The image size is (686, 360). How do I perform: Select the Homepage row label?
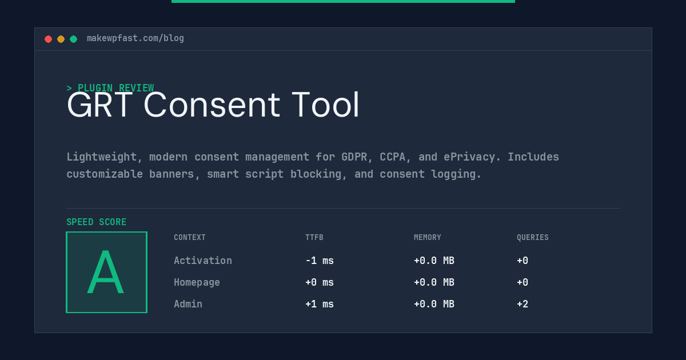pyautogui.click(x=197, y=282)
